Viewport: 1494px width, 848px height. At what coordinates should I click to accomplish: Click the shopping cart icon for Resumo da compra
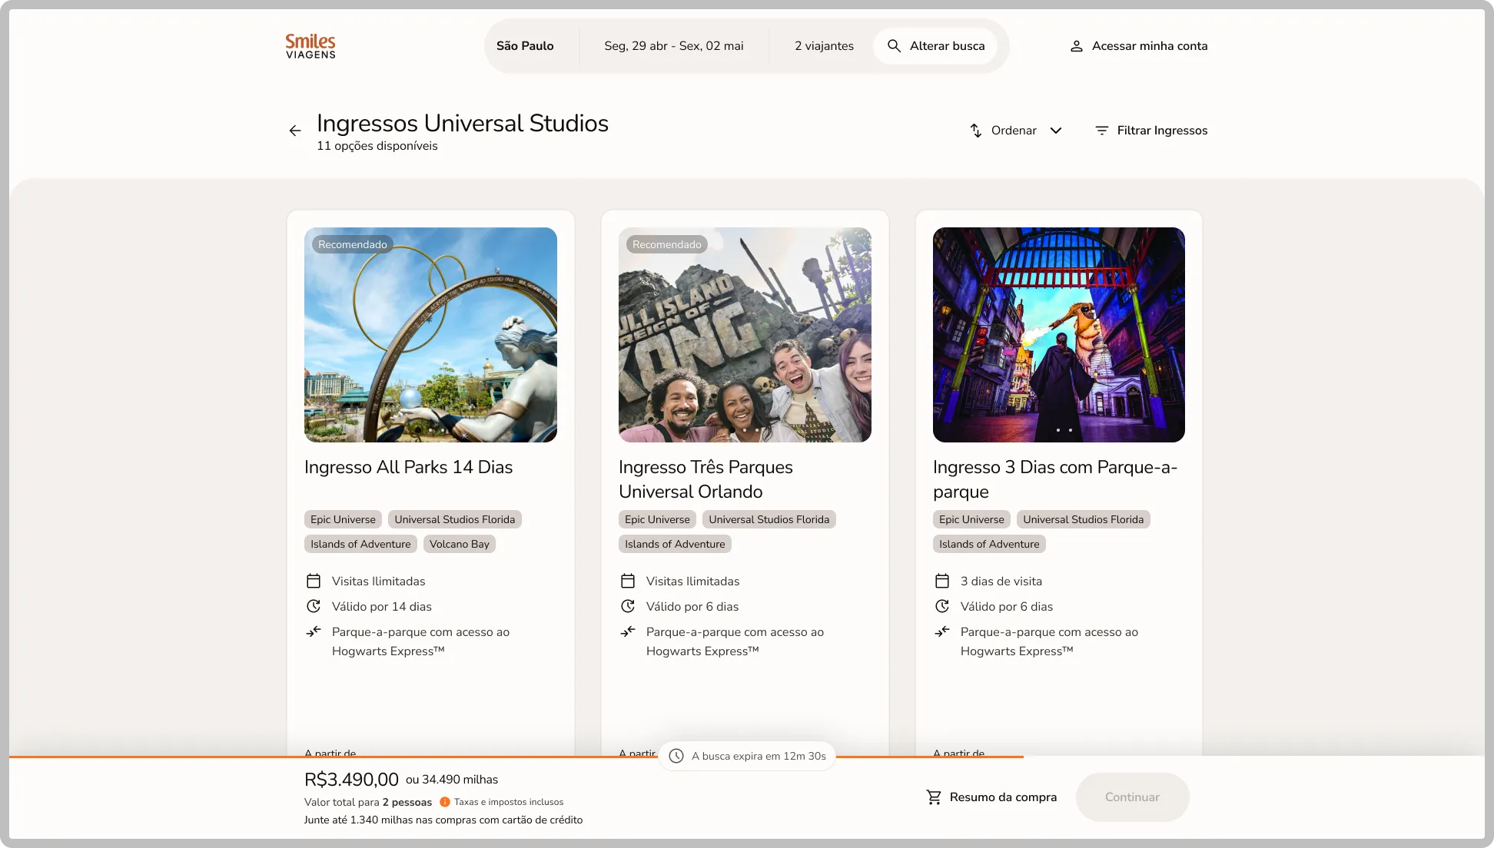[x=934, y=797]
